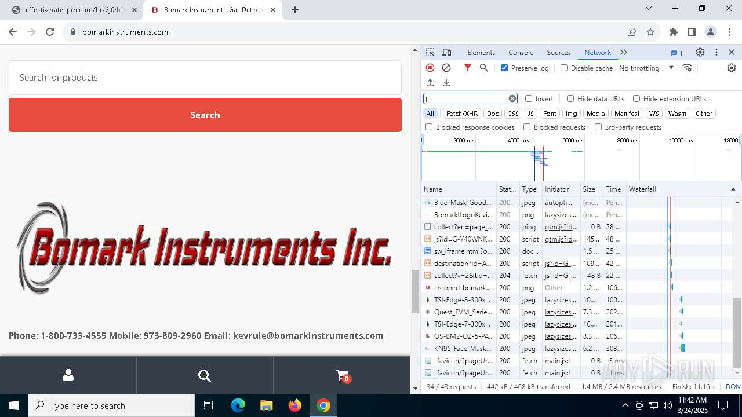Check Blocked requests checkbox
Screen dimensions: 742x417
(527, 127)
